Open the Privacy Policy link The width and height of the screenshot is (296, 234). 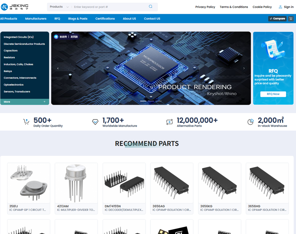(205, 7)
